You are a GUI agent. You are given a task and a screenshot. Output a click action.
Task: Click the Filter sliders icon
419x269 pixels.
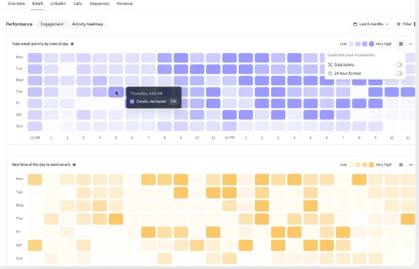coord(399,24)
